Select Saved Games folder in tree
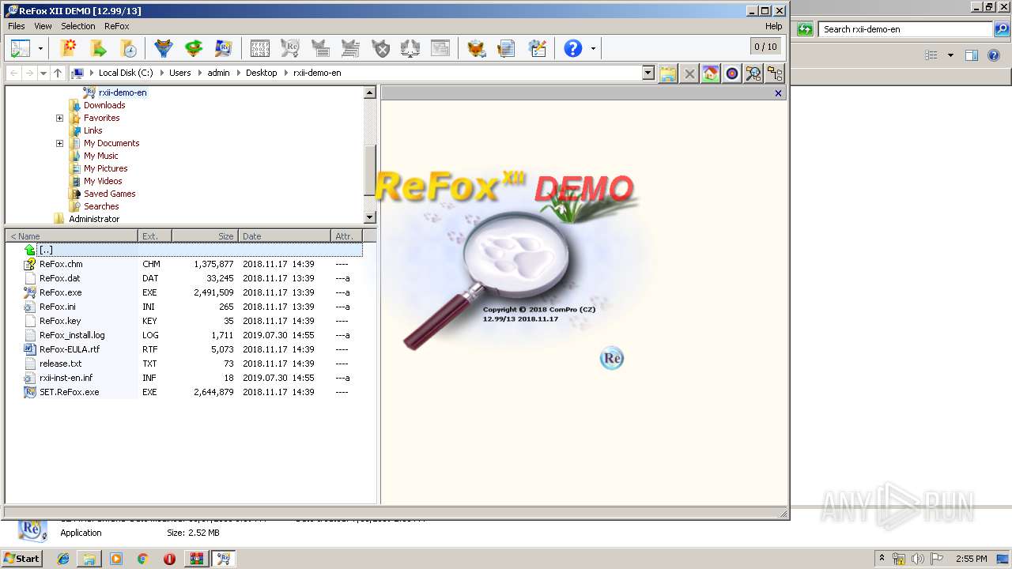 [110, 194]
